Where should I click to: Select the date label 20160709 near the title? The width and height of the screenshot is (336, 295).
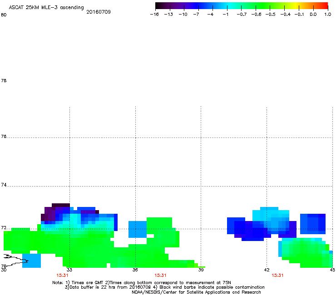(x=99, y=12)
